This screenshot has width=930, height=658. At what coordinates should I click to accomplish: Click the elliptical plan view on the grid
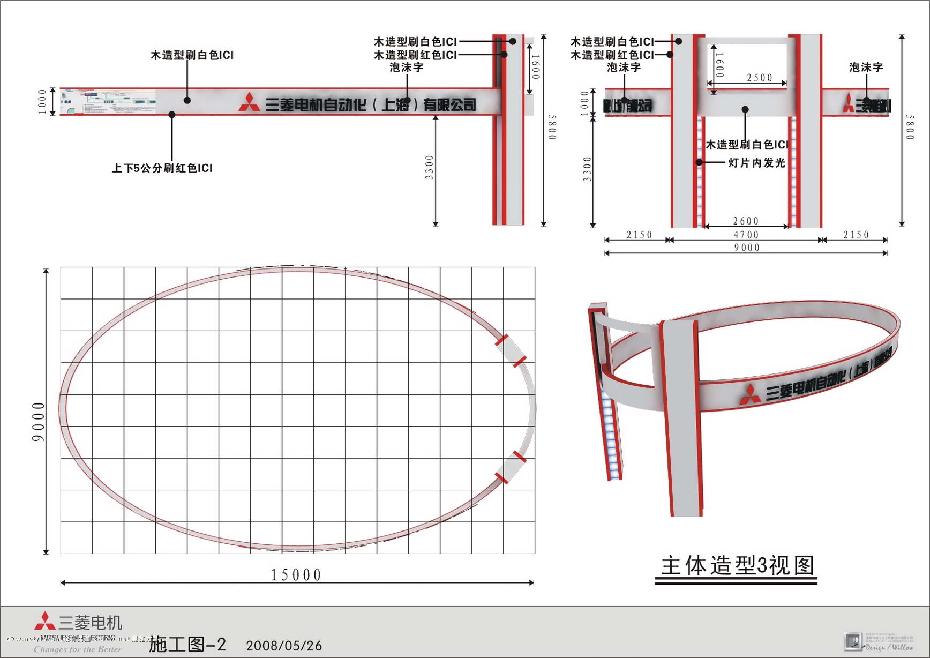point(297,410)
